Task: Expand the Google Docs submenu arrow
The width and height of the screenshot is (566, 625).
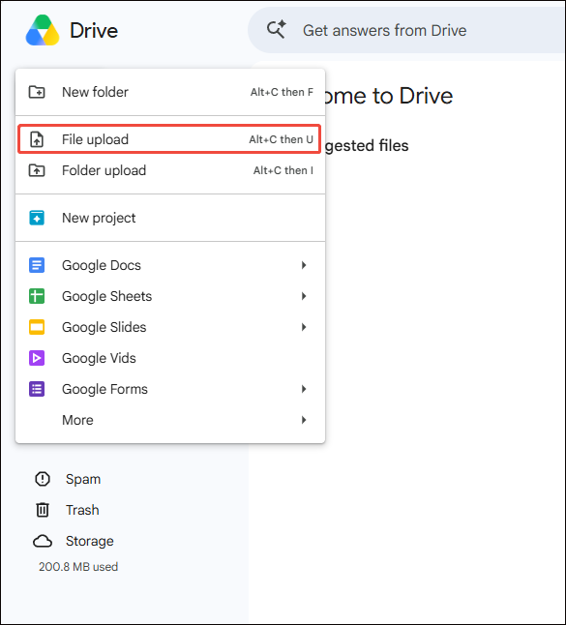Action: pos(304,265)
